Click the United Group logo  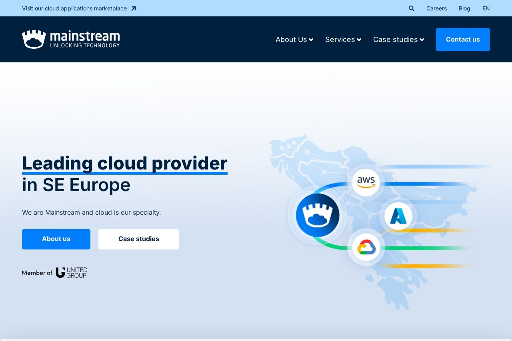(x=72, y=273)
